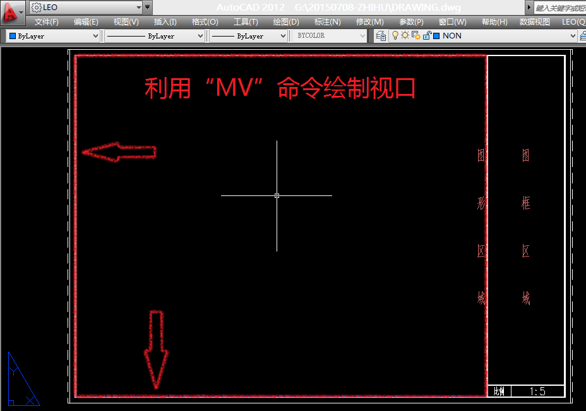Expand the LEO workspace dropdown
This screenshot has height=411, width=586.
(x=138, y=8)
